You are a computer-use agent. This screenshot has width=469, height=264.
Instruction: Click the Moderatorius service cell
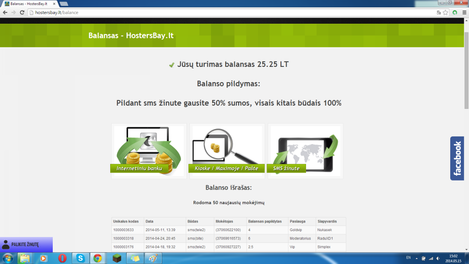click(300, 239)
